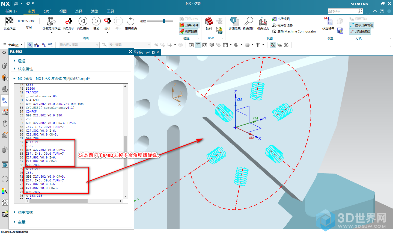
Task: Toggle MCS display eye icon
Action: click(x=273, y=45)
